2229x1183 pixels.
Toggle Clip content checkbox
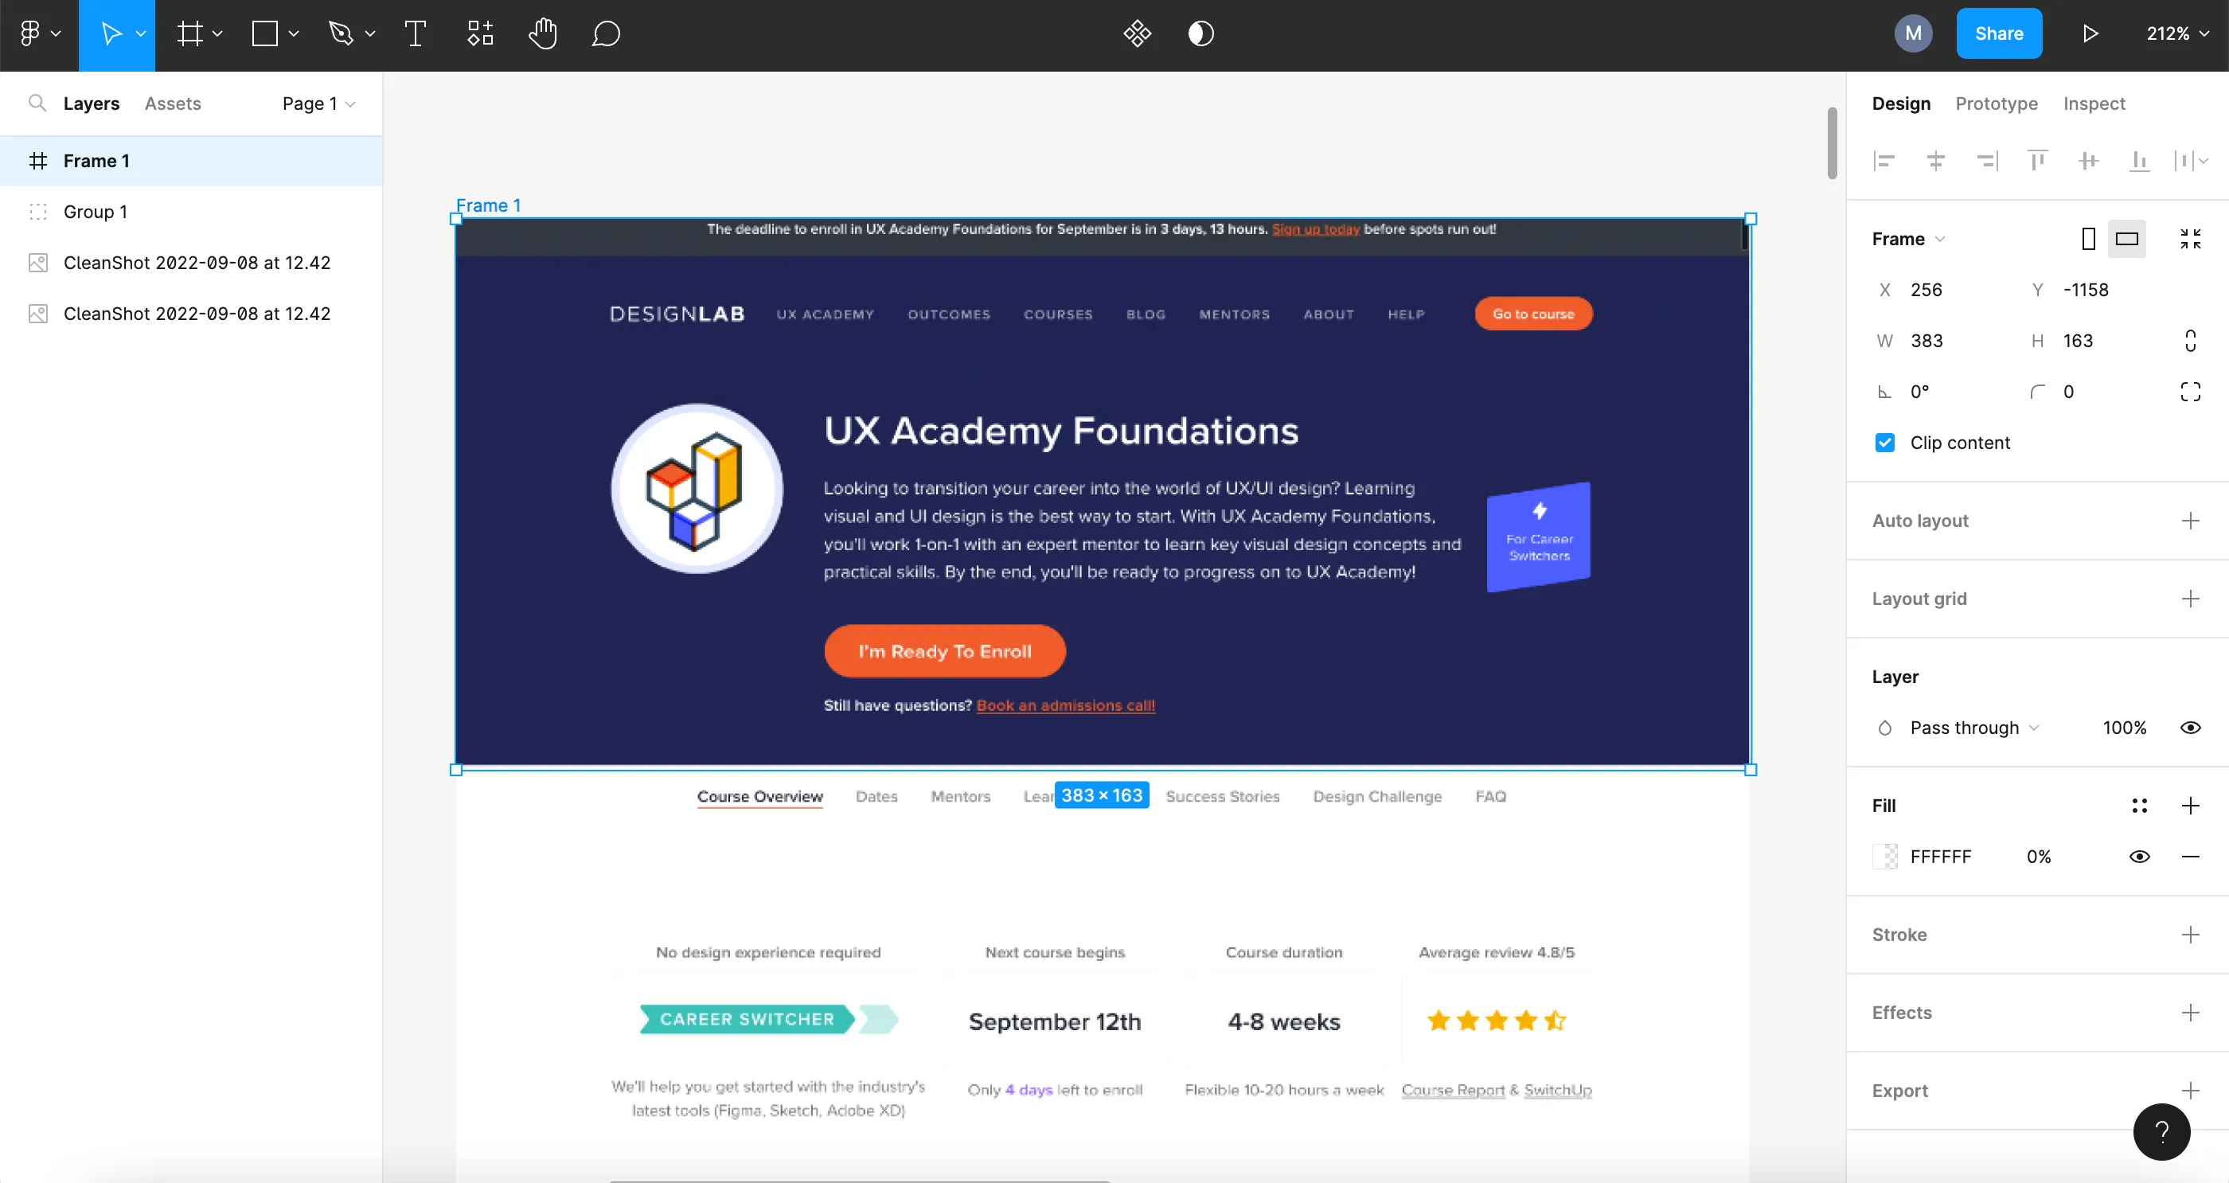1886,443
